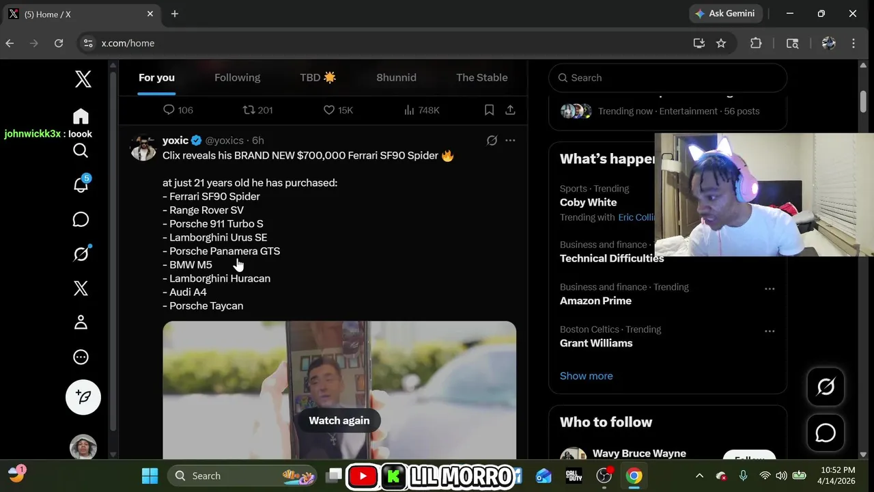
Task: Switch to the 8hunnid tab
Action: 396,77
